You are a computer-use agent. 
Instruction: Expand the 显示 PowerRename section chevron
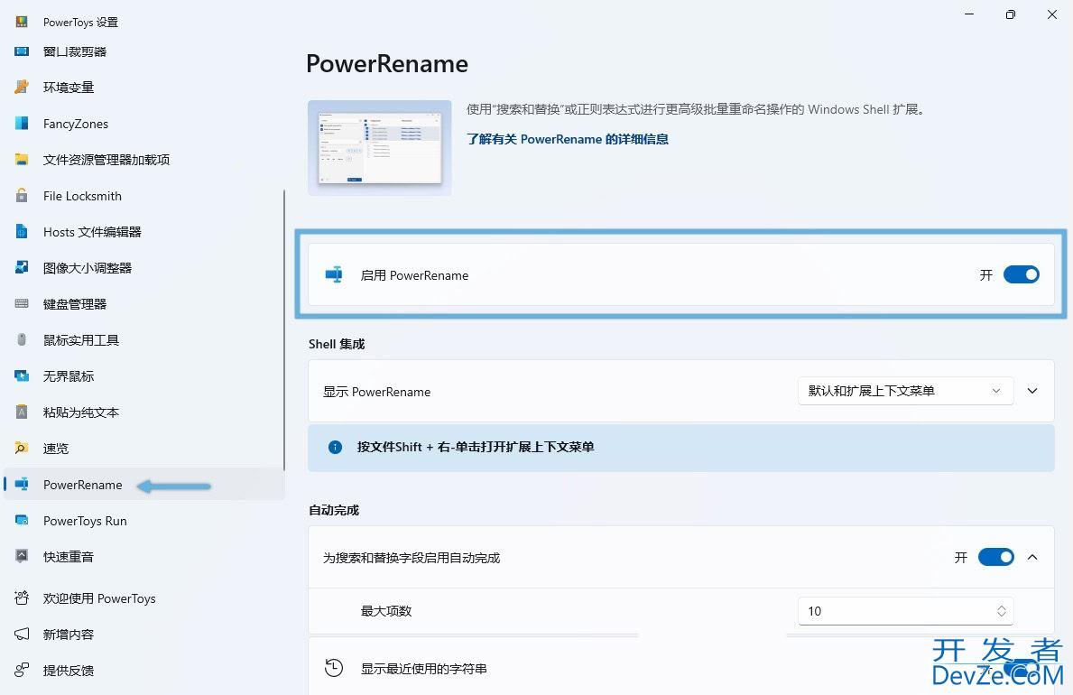tap(1032, 391)
